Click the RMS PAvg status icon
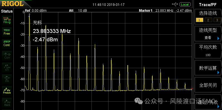This screenshot has width=222, height=110. 7,20
